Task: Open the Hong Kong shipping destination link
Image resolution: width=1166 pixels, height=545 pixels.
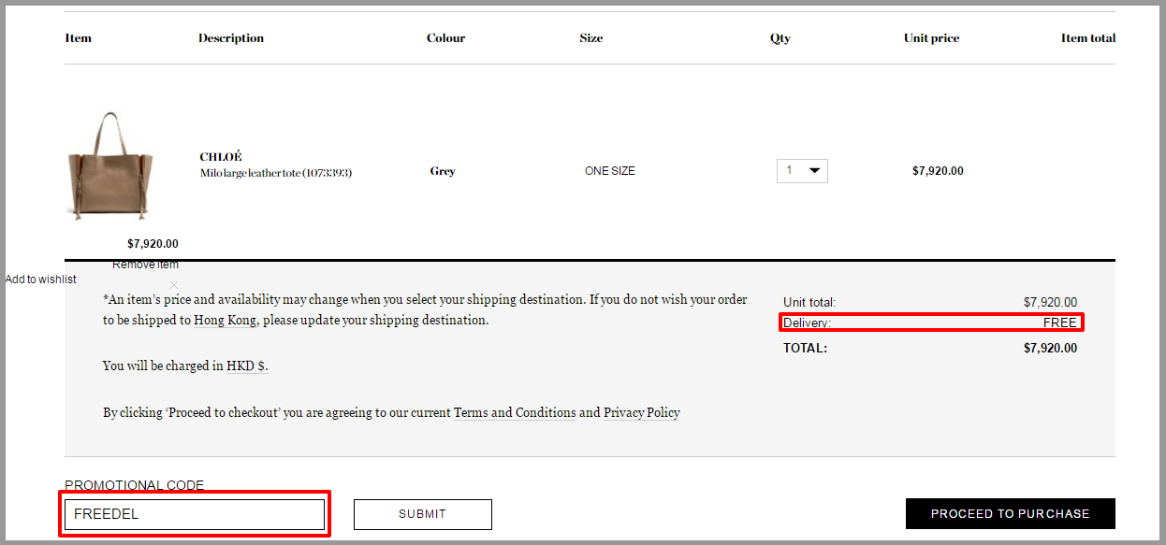Action: pyautogui.click(x=225, y=320)
